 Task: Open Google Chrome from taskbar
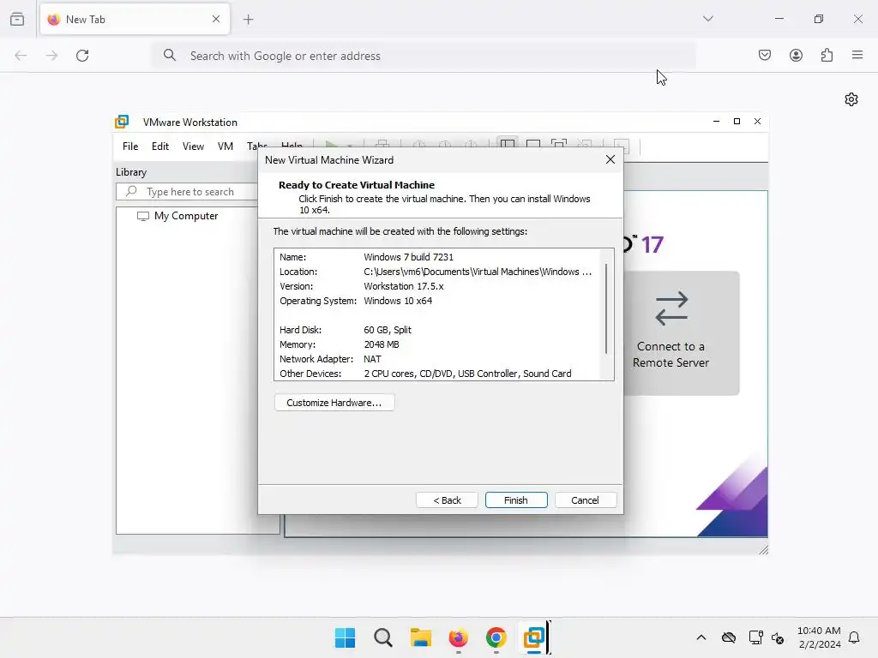tap(496, 637)
